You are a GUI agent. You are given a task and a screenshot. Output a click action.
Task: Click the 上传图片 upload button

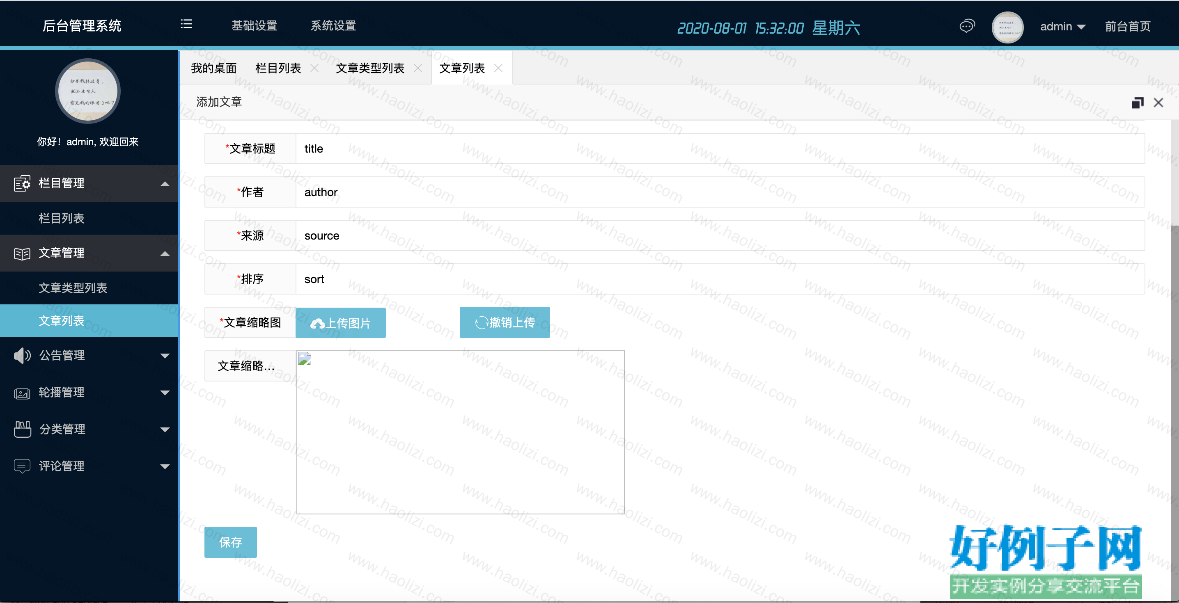[340, 323]
